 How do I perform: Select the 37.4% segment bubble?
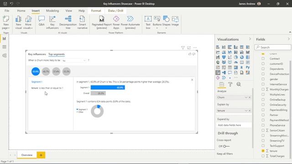pyautogui.click(x=56, y=72)
